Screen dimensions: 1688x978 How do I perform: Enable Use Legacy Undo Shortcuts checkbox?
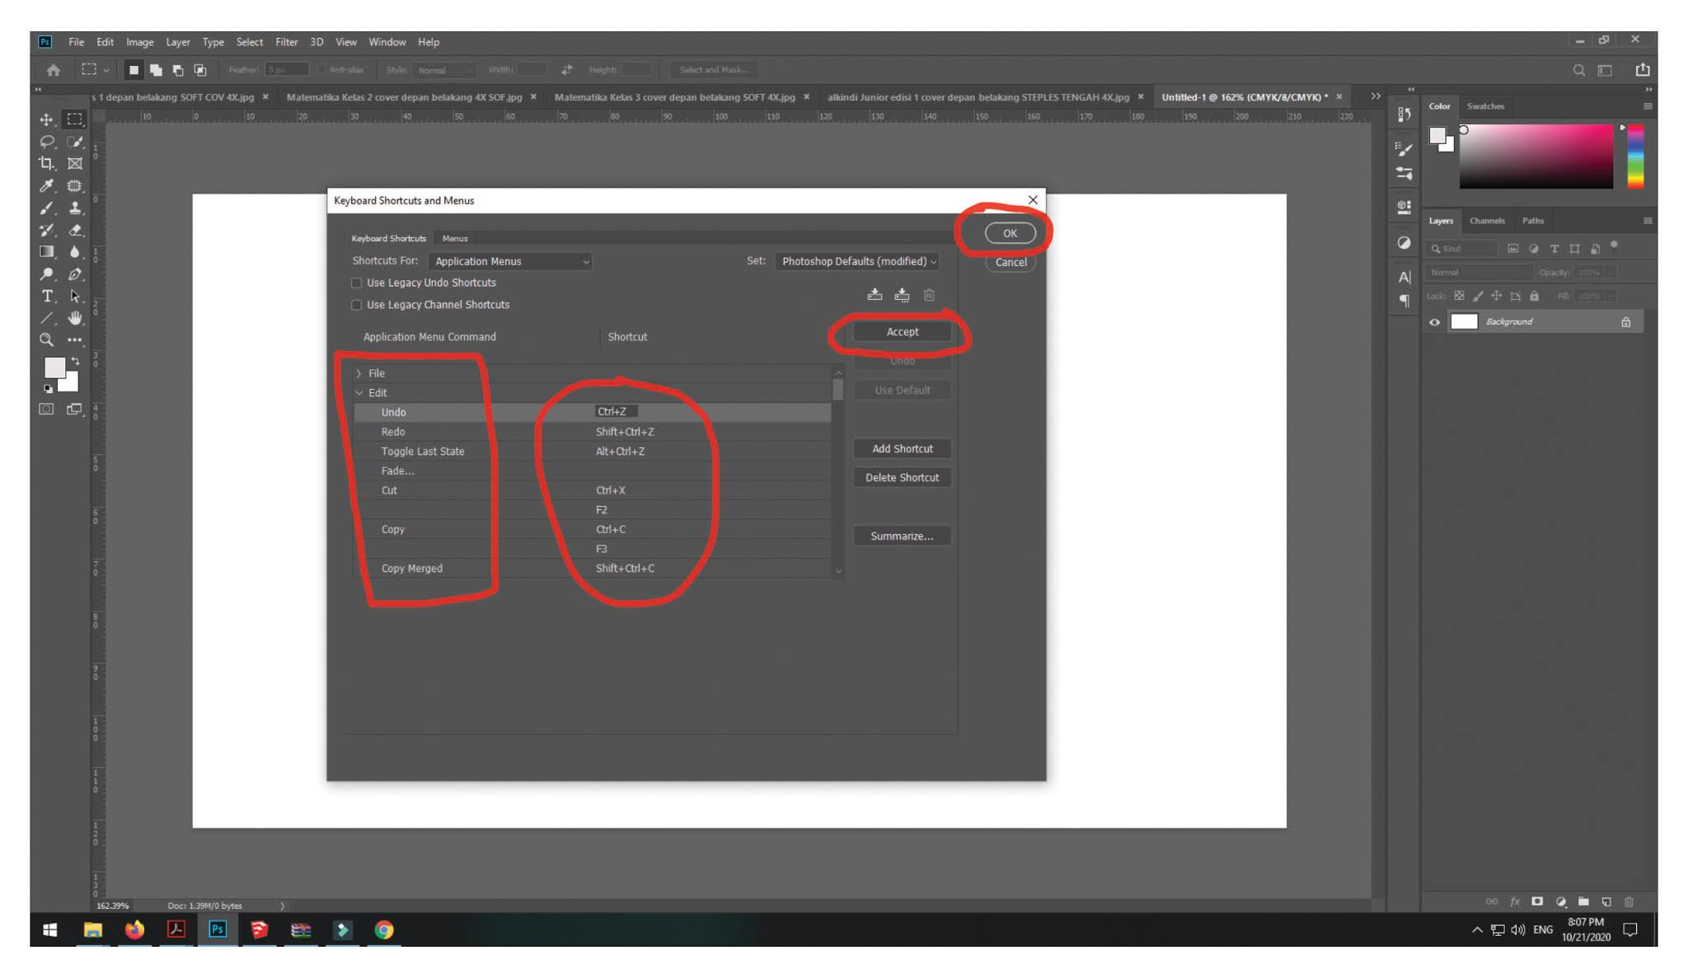tap(357, 283)
